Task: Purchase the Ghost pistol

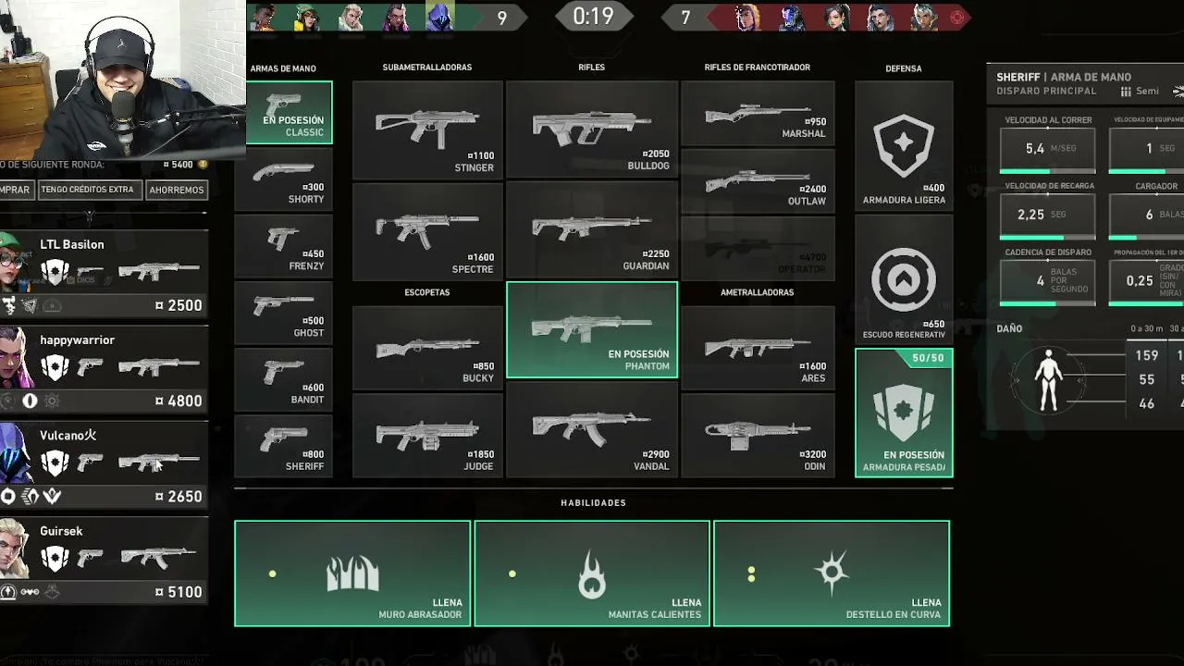Action: pyautogui.click(x=283, y=313)
